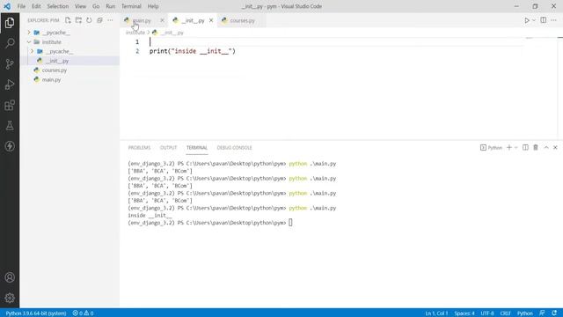
Task: Open the OUTPUT panel tab
Action: [x=168, y=148]
